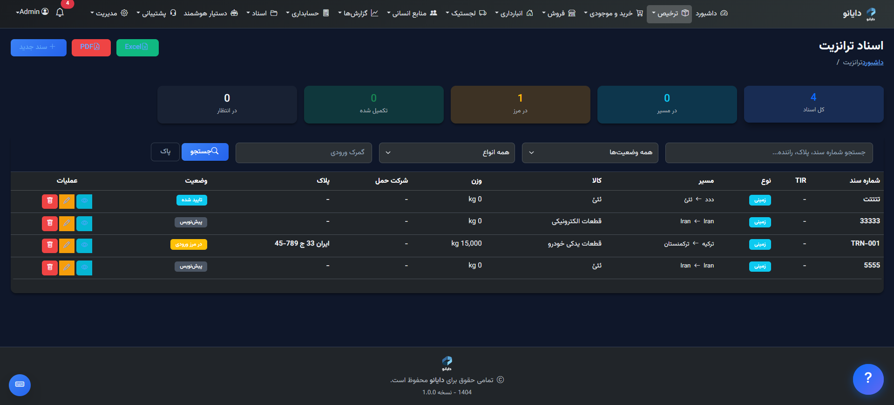Click the Dayano logo in header
The image size is (894, 405).
(859, 14)
